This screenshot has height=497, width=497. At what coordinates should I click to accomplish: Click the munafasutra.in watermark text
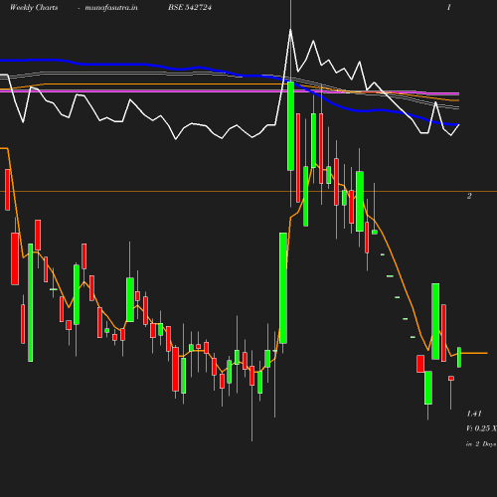111,7
